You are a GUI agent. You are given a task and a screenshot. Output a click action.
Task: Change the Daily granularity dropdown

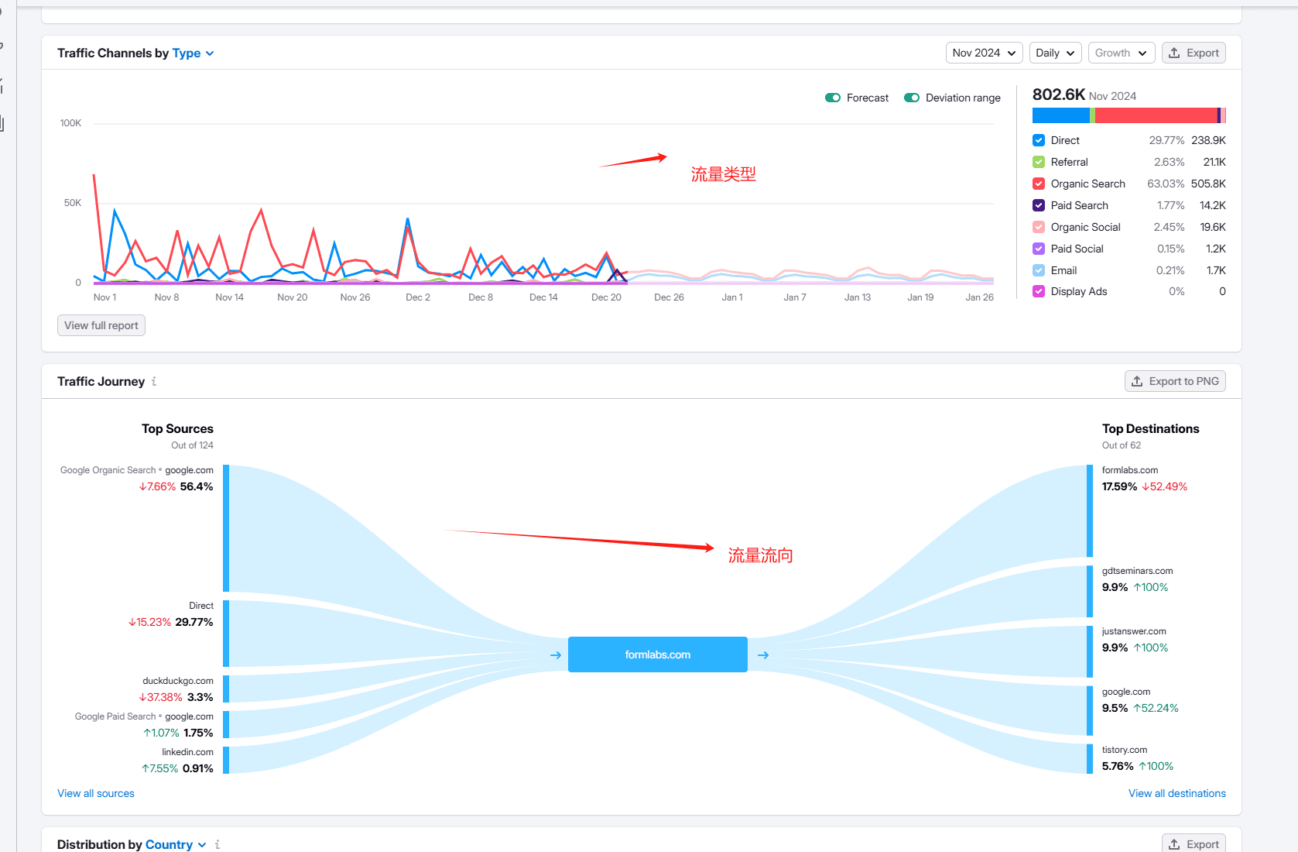pos(1055,53)
